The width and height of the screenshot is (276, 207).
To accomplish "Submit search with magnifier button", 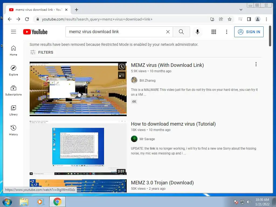I will click(181, 32).
